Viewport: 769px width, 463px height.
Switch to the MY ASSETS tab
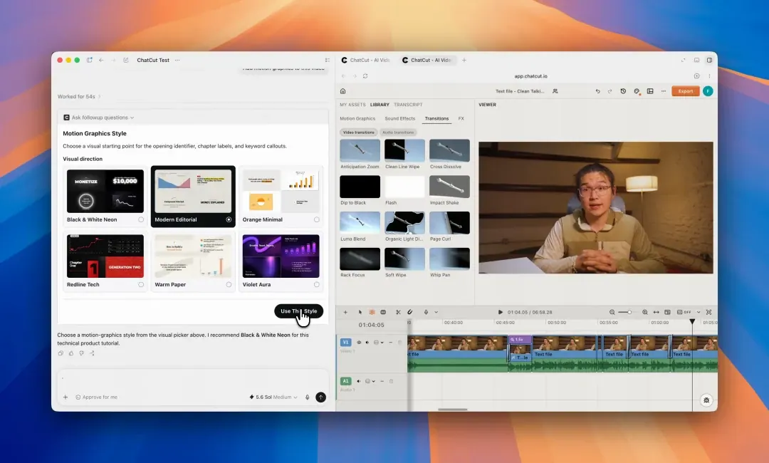(x=352, y=105)
